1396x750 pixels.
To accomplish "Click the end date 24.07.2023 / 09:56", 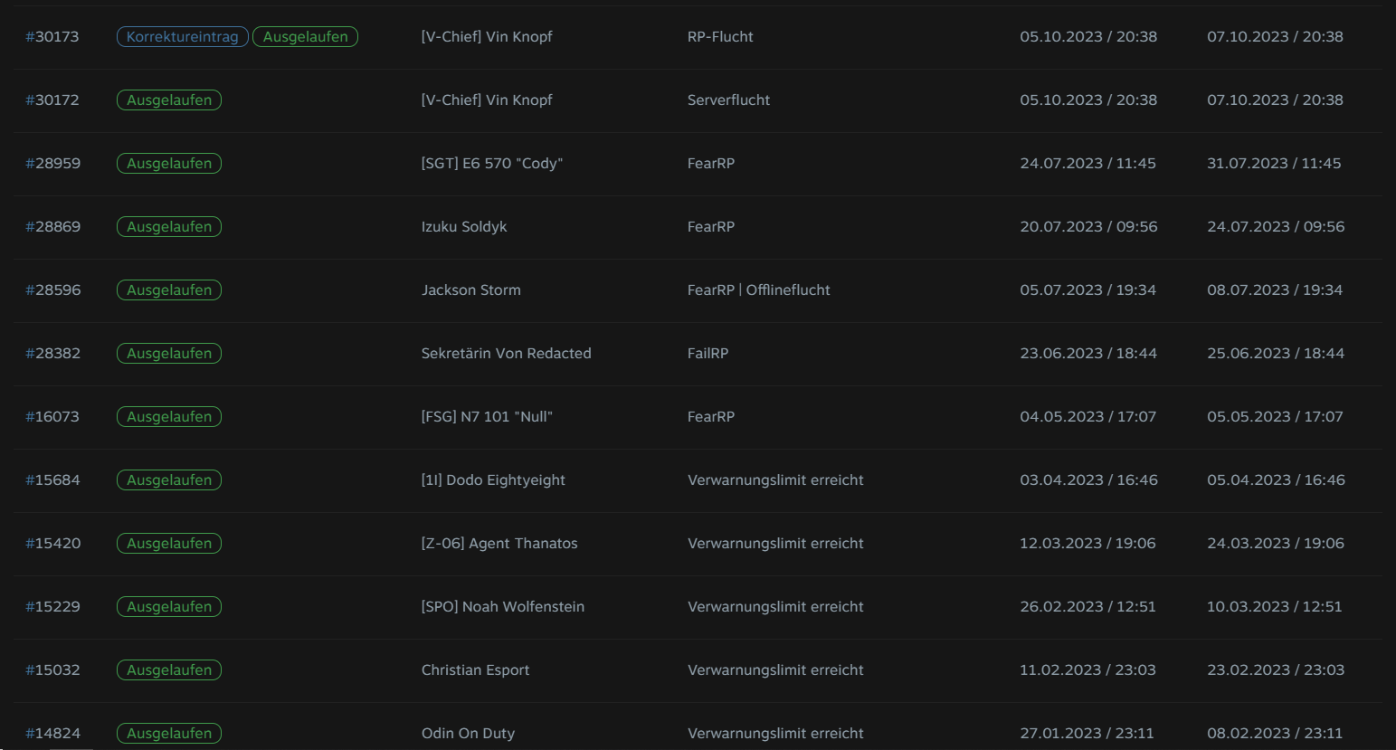I will pos(1276,227).
